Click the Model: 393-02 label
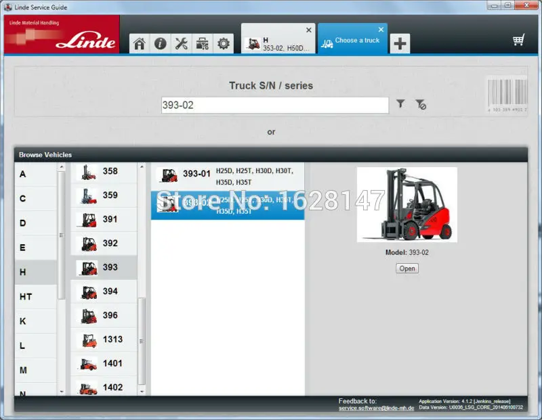This screenshot has height=420, width=542. point(407,253)
